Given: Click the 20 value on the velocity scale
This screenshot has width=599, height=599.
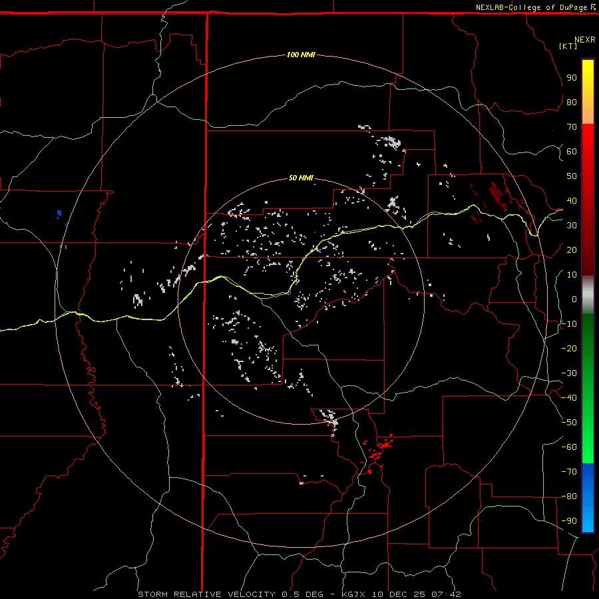Looking at the screenshot, I should (x=572, y=250).
